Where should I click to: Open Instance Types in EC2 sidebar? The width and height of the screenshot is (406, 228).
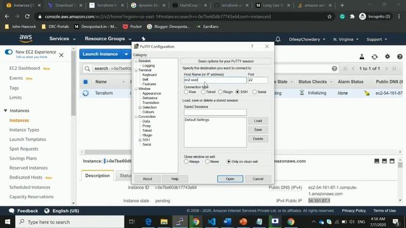24,130
